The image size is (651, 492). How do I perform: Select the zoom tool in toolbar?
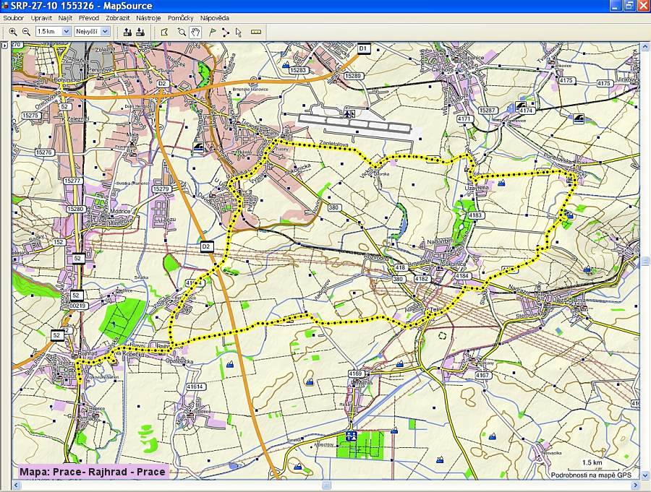(x=182, y=32)
